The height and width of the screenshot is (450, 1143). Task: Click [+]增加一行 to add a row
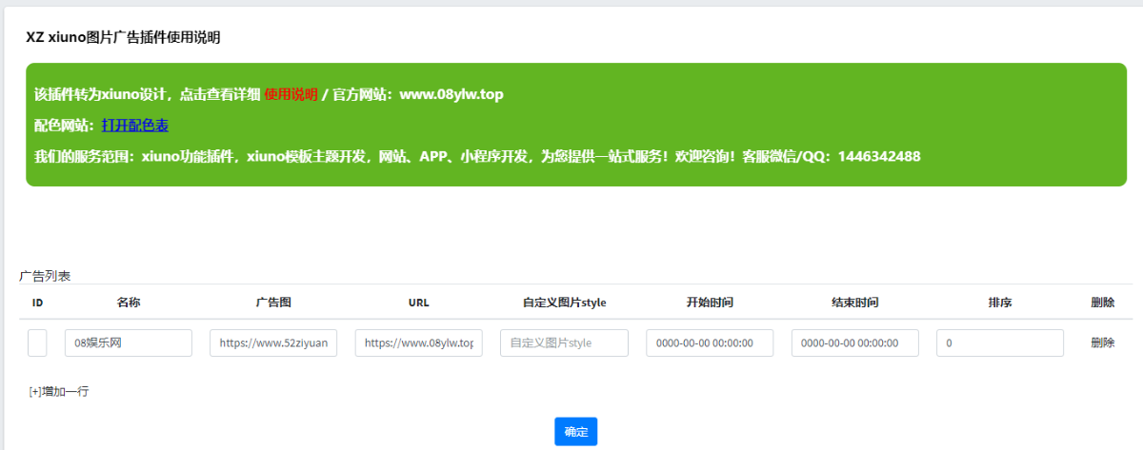point(59,391)
